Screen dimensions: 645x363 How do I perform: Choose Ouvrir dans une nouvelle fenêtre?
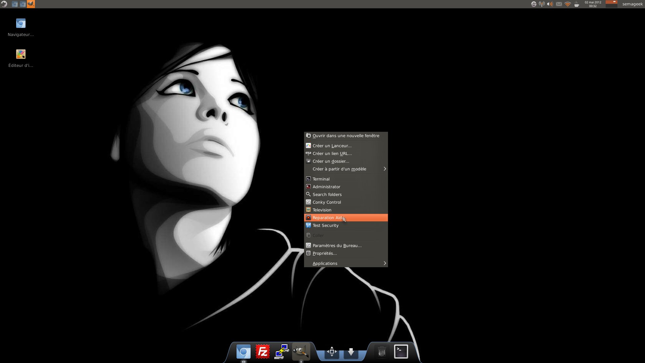(346, 136)
